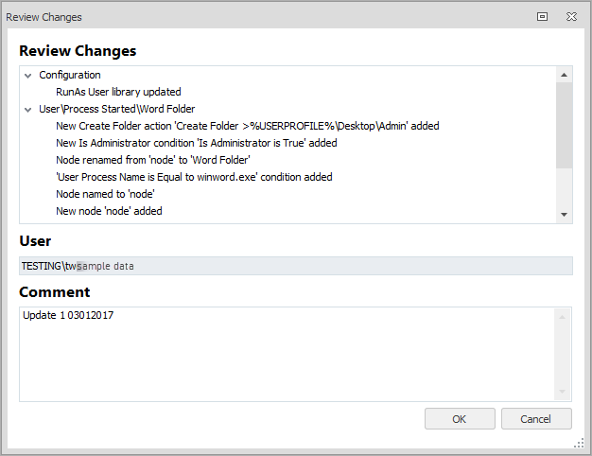Select "New node 'node' added" entry
Image resolution: width=592 pixels, height=456 pixels.
pos(109,211)
